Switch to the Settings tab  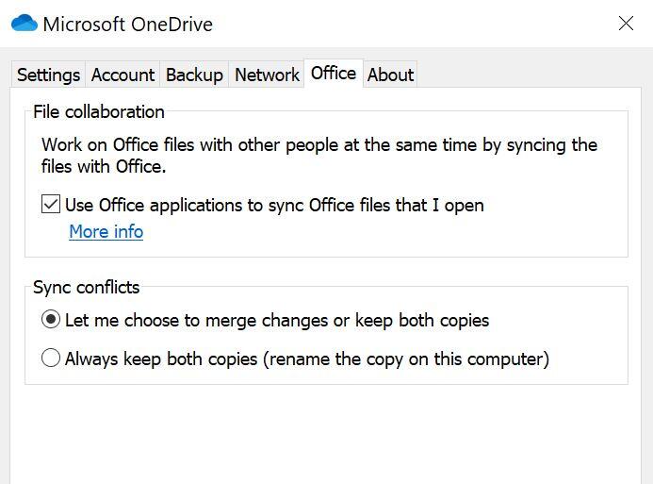tap(48, 75)
